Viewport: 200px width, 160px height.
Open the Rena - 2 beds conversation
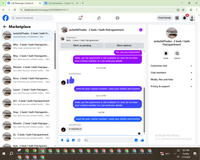coord(27,80)
